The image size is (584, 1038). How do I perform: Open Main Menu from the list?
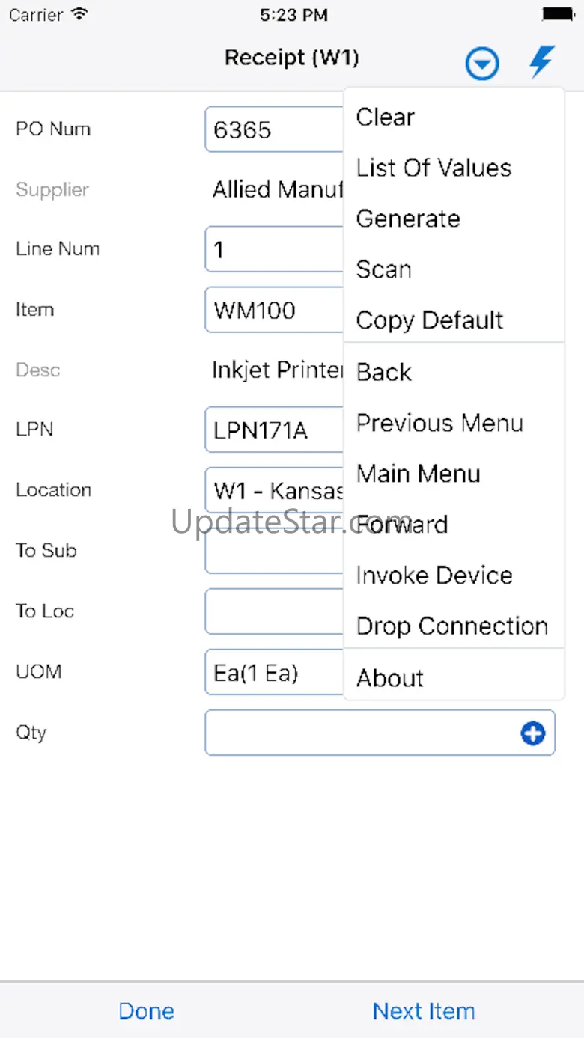click(x=419, y=474)
